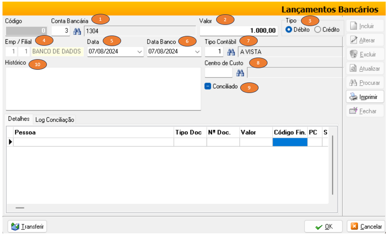Expand the Data Banco date dropdown
Screen dimensions: 387x235
[197, 52]
